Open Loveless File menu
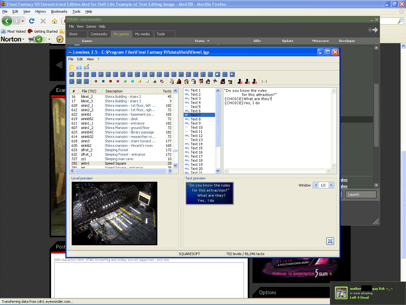This screenshot has width=406, height=305. click(71, 59)
